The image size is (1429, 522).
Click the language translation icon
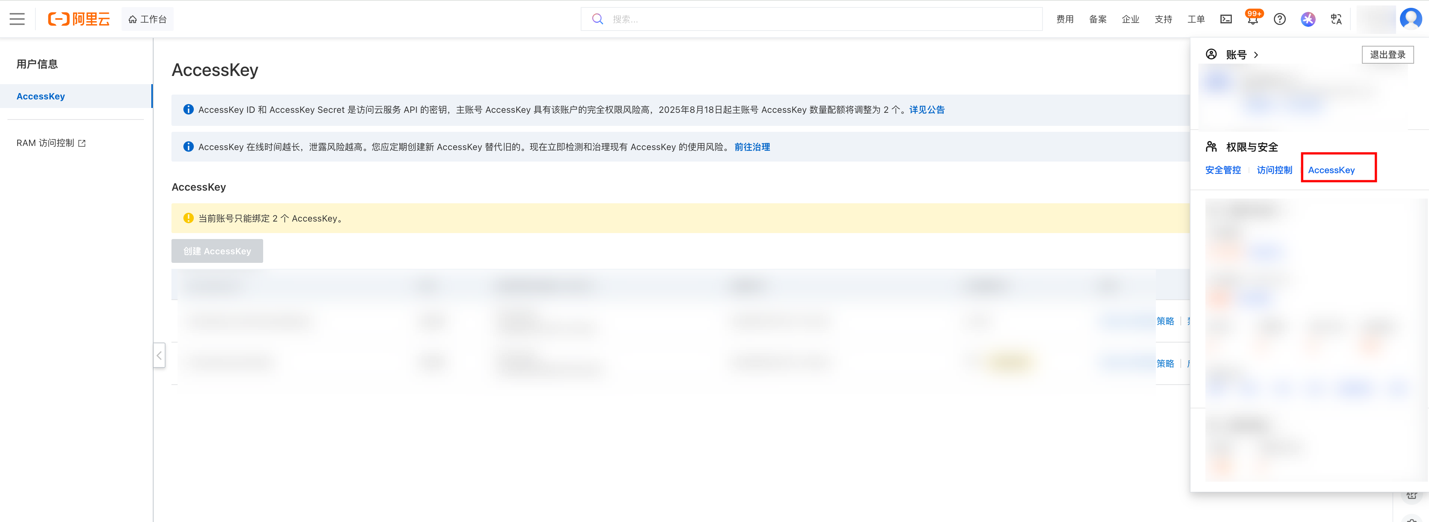1336,19
